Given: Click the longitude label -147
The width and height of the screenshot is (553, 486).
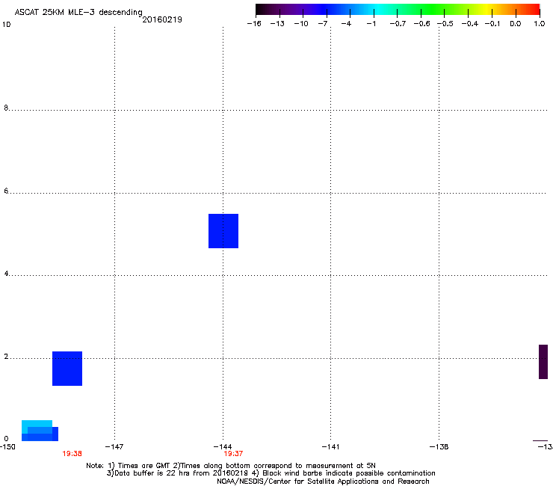Looking at the screenshot, I should 114,447.
